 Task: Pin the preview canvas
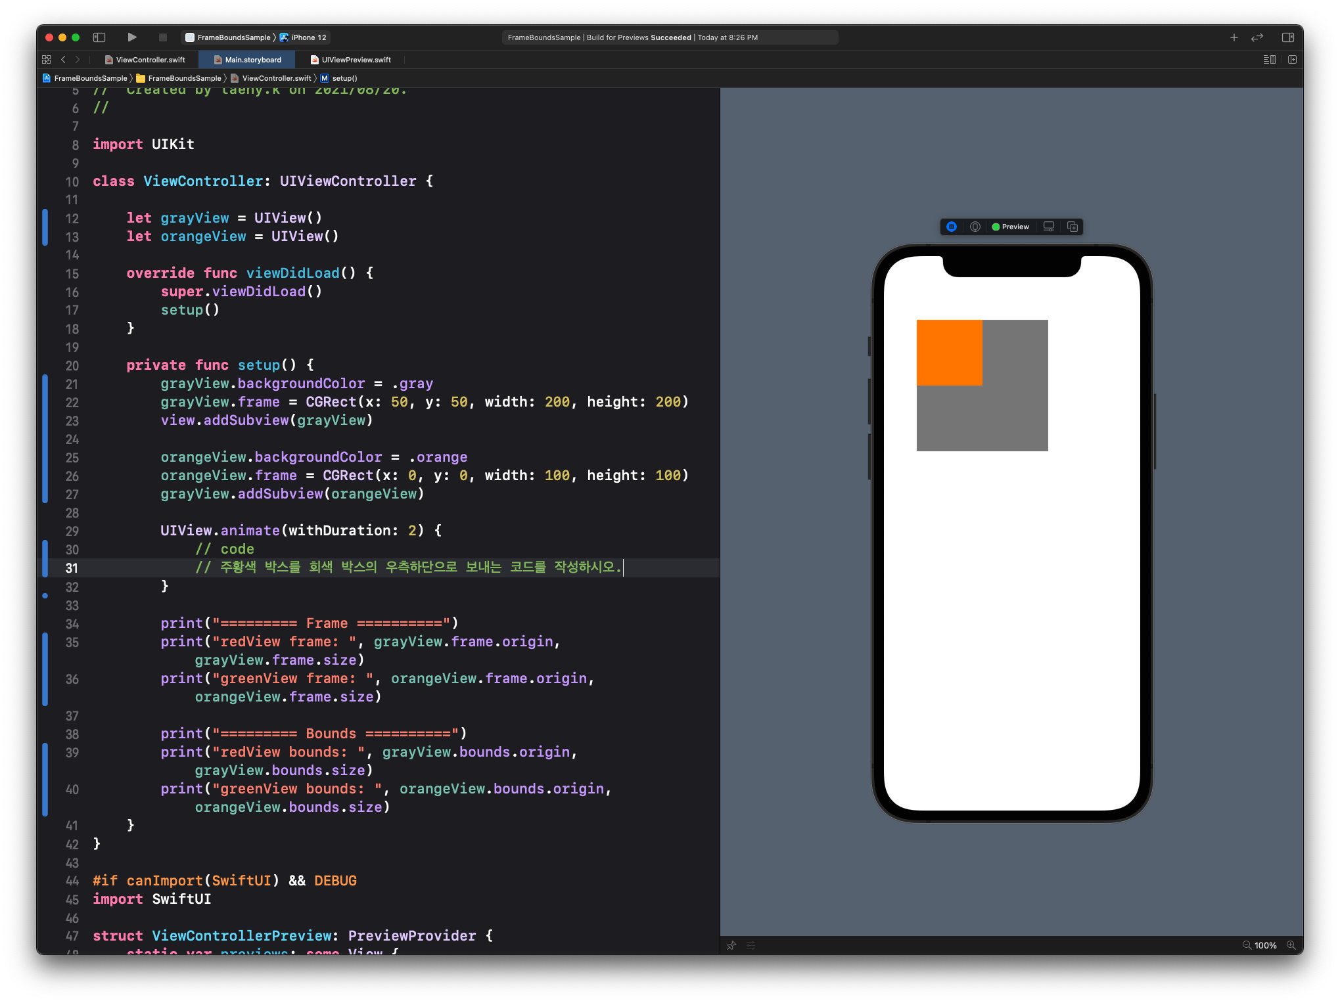click(x=731, y=945)
